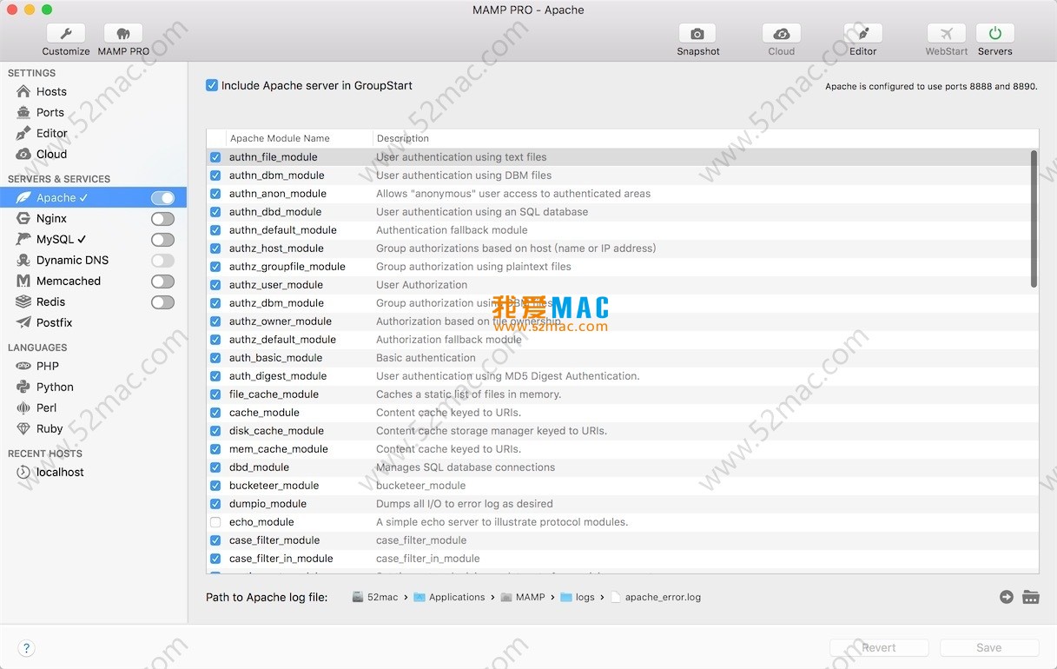Screen dimensions: 1057x669
Task: Select the Redis stack icon
Action: [x=23, y=301]
